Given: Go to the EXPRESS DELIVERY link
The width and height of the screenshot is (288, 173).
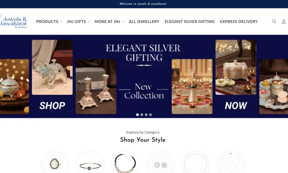Looking at the screenshot, I should pos(239,21).
